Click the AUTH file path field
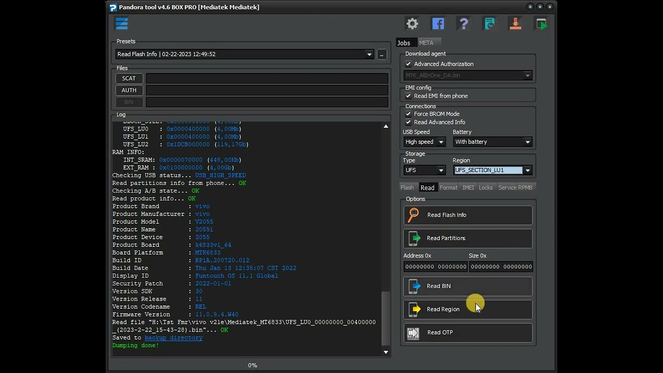Viewport: 663px width, 373px height. [267, 90]
